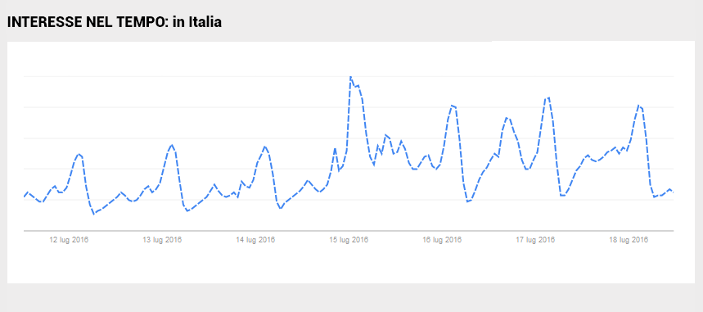Click the 15 lug 2016 date label
This screenshot has width=703, height=312.
point(349,240)
